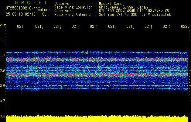Click the 0.9 frequency axis label
The width and height of the screenshot is (191, 122).
(x=3, y=70)
